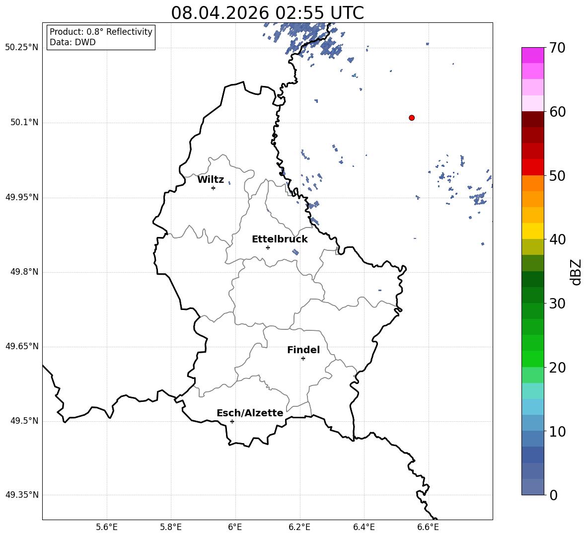The width and height of the screenshot is (588, 537).
Task: Click the 6.2°E longitude tick label
Action: point(299,527)
